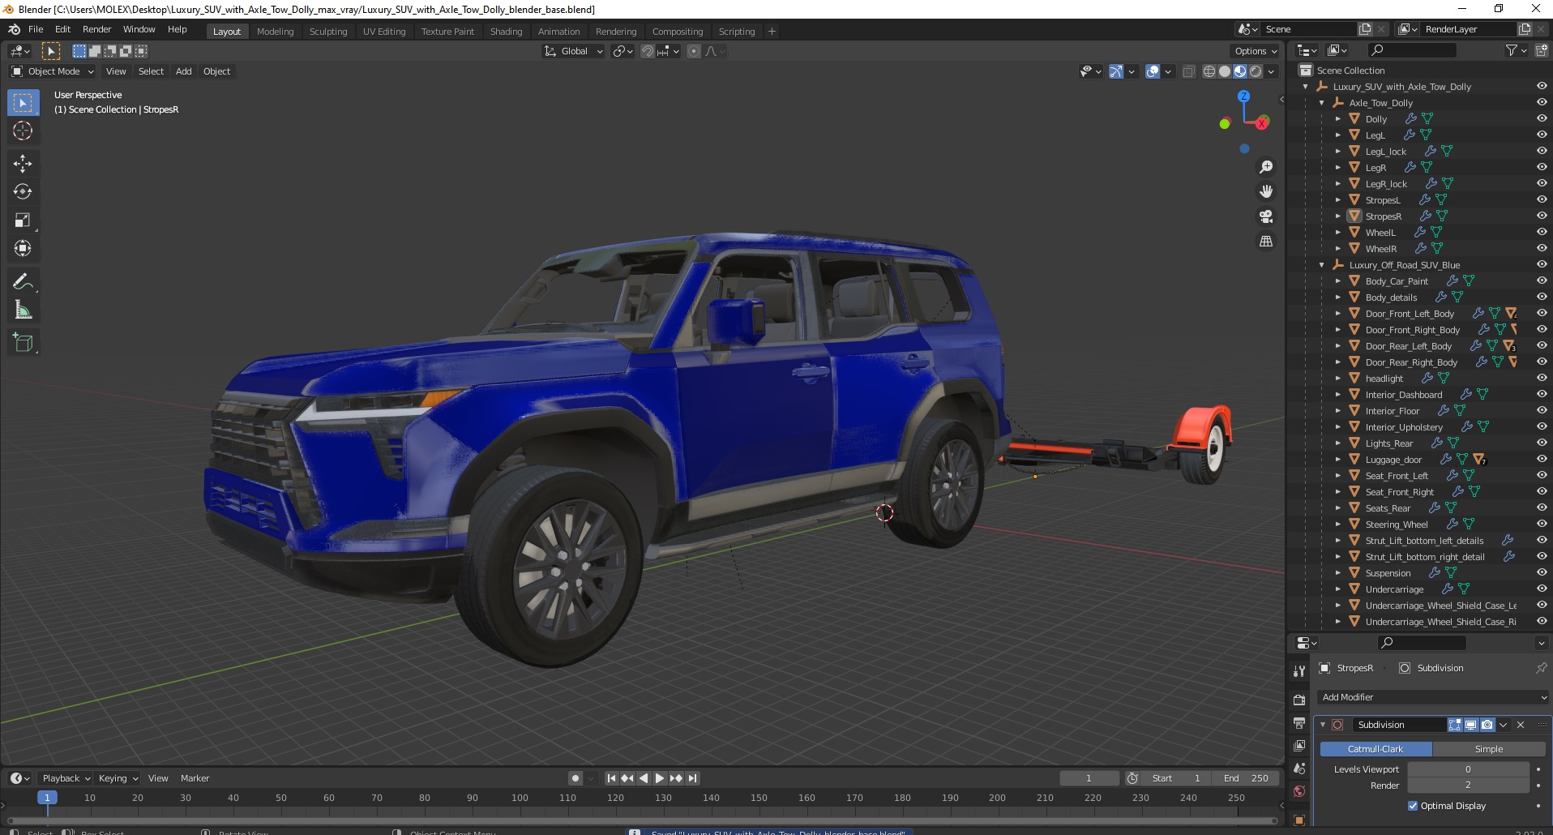Select the Select Box tool
The image size is (1553, 835).
23,103
